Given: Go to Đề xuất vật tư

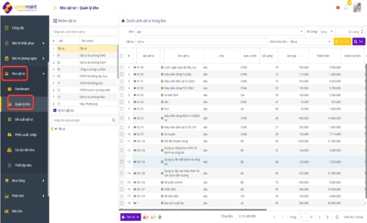Looking at the screenshot, I should [24, 119].
